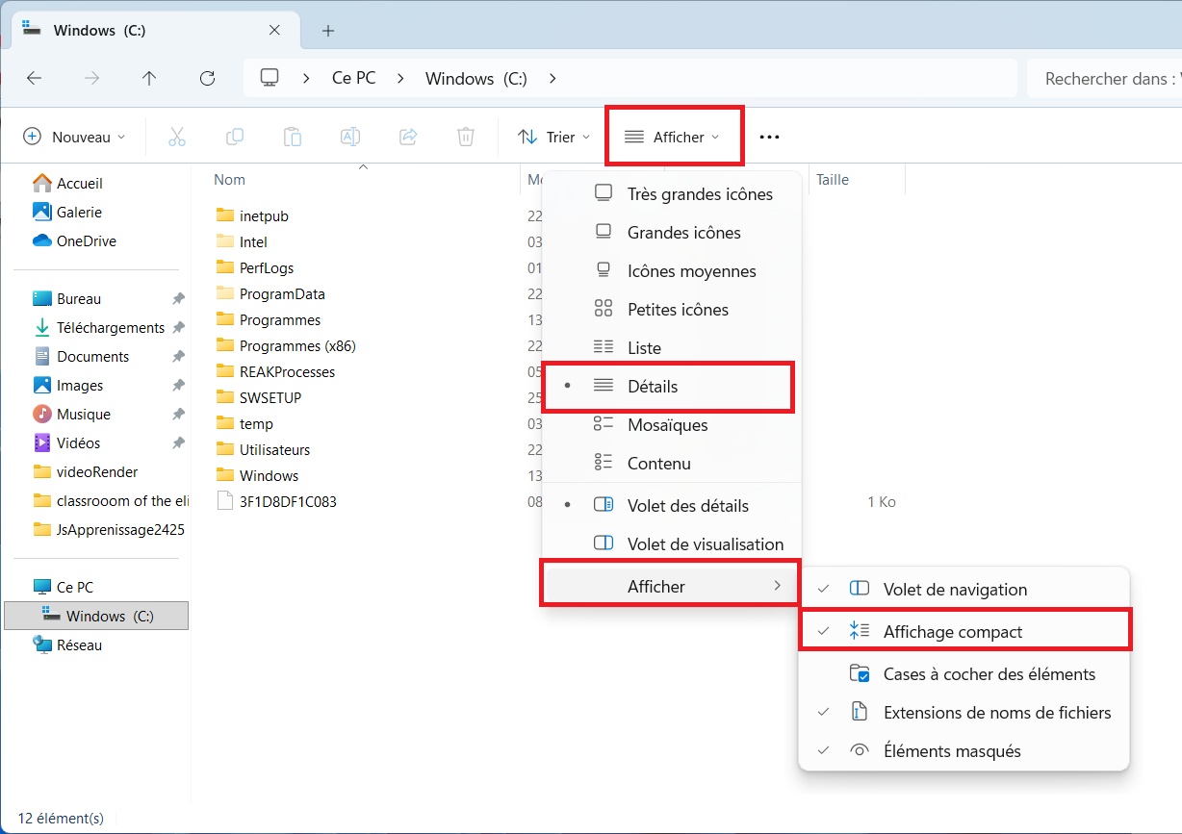Click the Rename icon in toolbar
Screen dimensions: 1182x834
pos(350,137)
